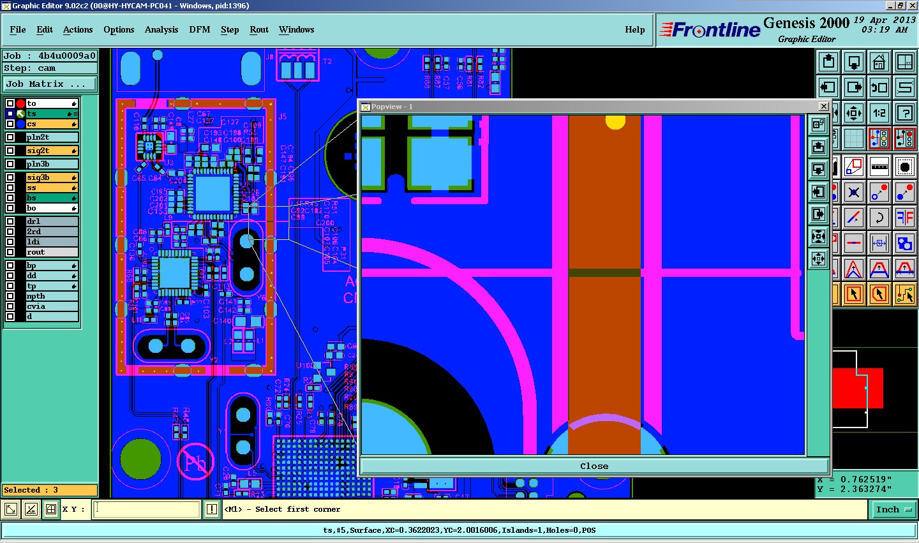
Task: Click zoom in arrows icon in Popview
Action: point(819,237)
